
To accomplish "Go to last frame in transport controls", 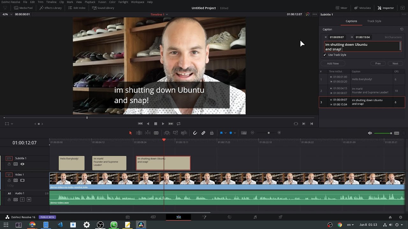I will point(171,124).
